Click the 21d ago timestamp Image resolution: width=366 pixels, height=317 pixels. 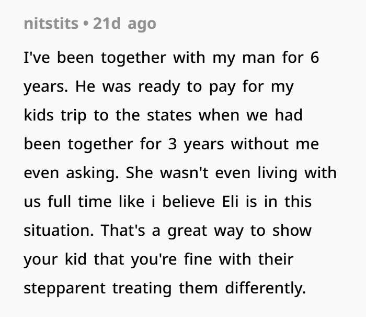pyautogui.click(x=124, y=24)
